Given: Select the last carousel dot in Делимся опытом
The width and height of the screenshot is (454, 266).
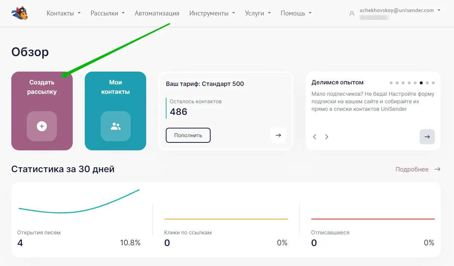Looking at the screenshot, I should click(433, 83).
